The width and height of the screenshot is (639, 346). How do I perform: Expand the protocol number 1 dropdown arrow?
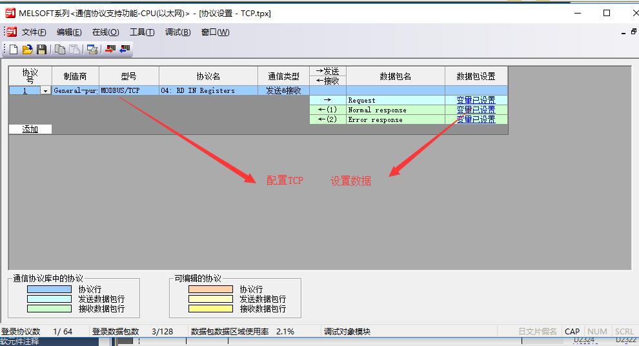(x=46, y=91)
